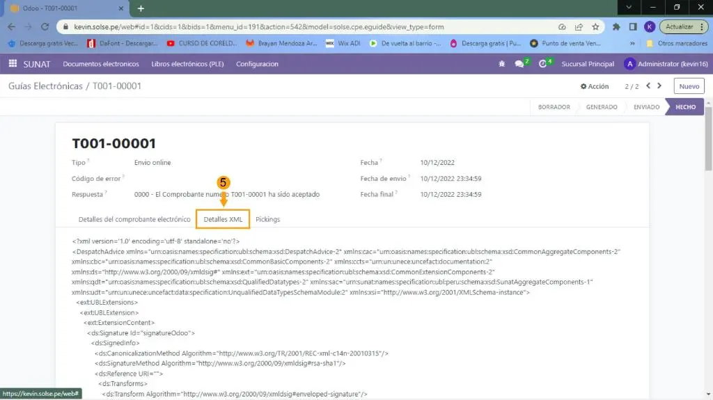Go to the next record arrow

tap(659, 86)
